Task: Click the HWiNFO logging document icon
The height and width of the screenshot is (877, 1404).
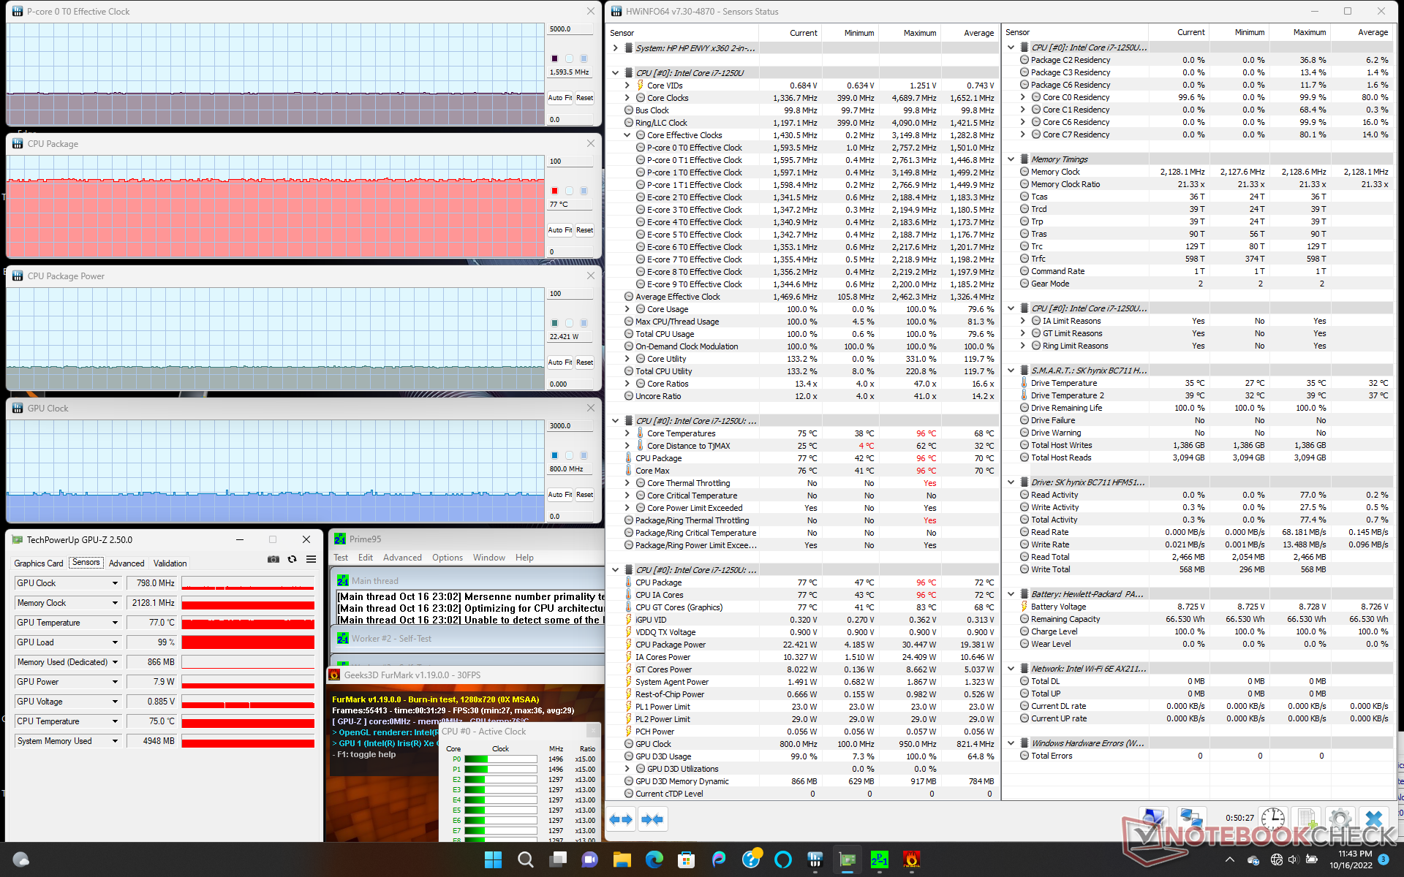Action: (1306, 819)
